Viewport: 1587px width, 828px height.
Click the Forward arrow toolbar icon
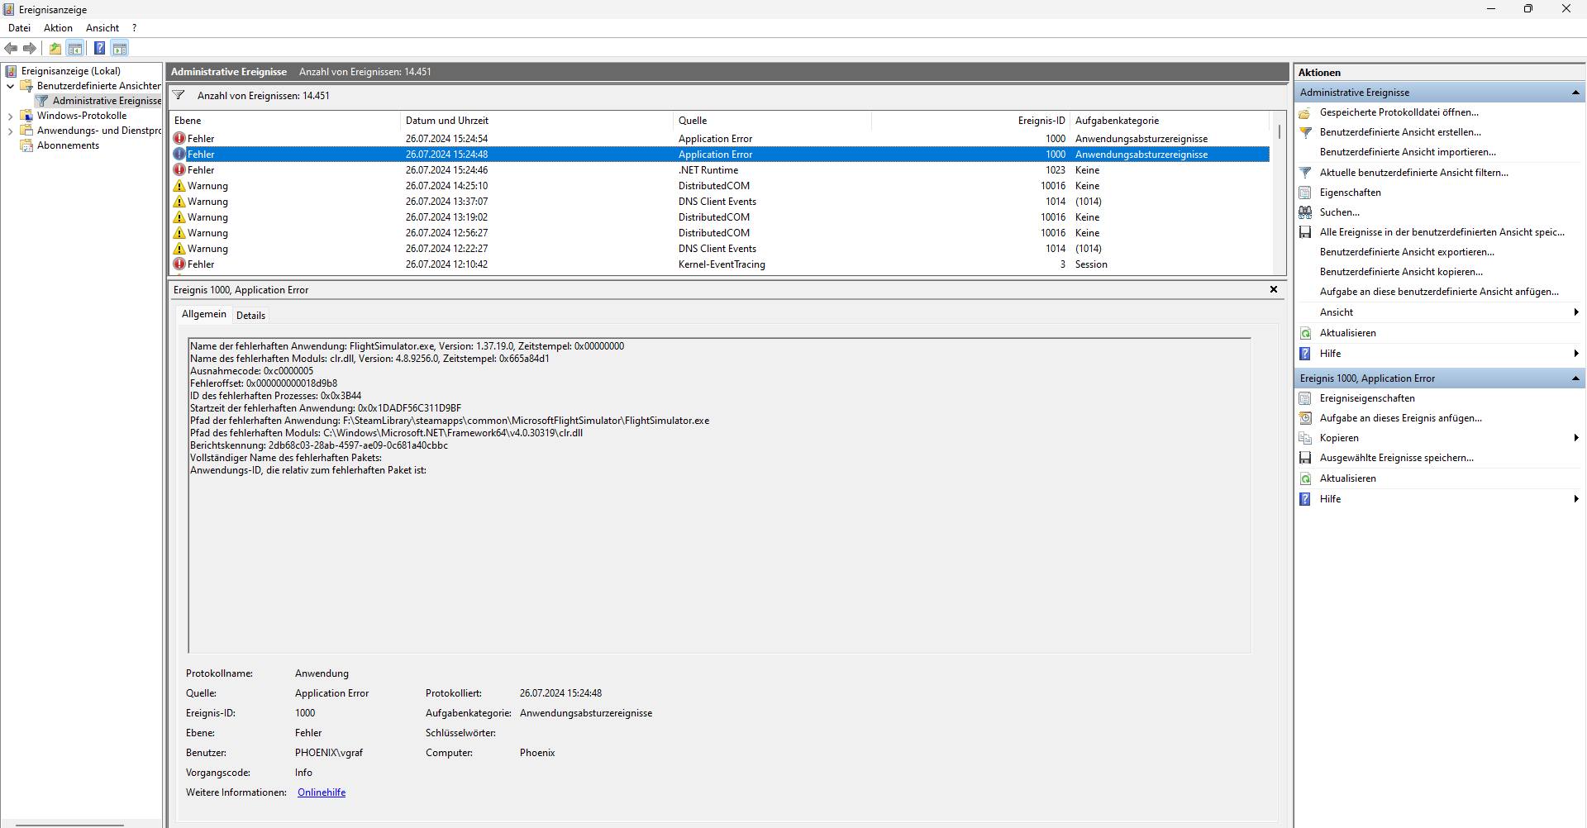30,48
